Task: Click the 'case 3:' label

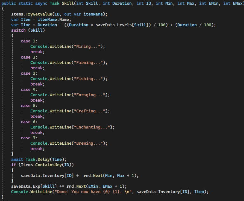Action: click(x=29, y=73)
